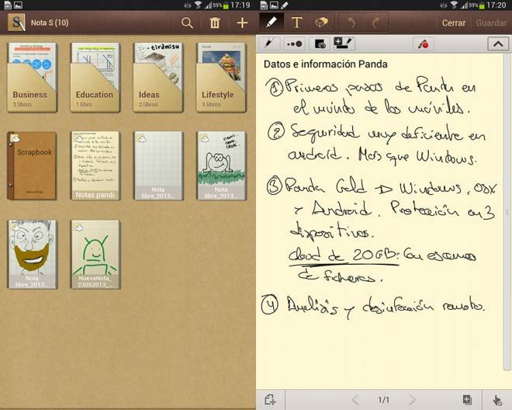Tap Guardar to save the note
512x410 pixels.
[491, 23]
